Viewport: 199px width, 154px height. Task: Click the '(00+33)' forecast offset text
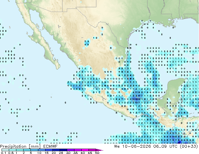click(189, 146)
